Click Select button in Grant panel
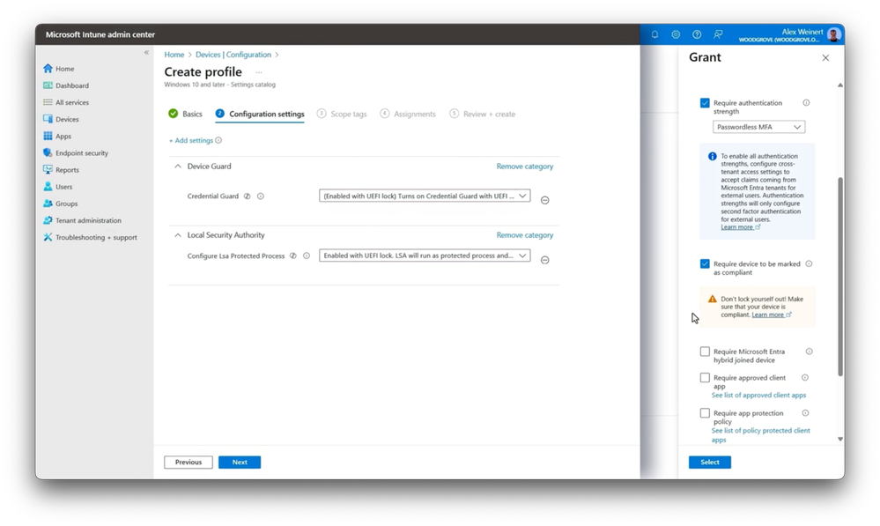This screenshot has height=526, width=880. click(x=709, y=462)
